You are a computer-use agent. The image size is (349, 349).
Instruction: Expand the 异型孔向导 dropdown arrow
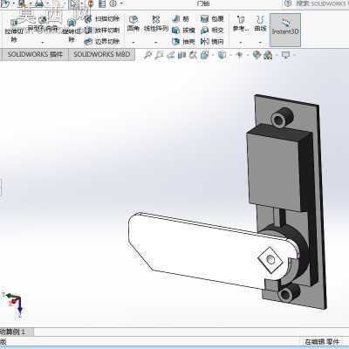tap(43, 43)
